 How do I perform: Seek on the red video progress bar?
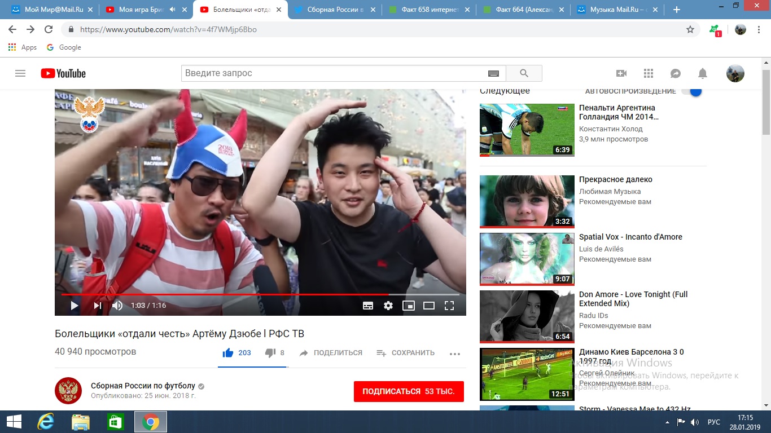pyautogui.click(x=260, y=294)
